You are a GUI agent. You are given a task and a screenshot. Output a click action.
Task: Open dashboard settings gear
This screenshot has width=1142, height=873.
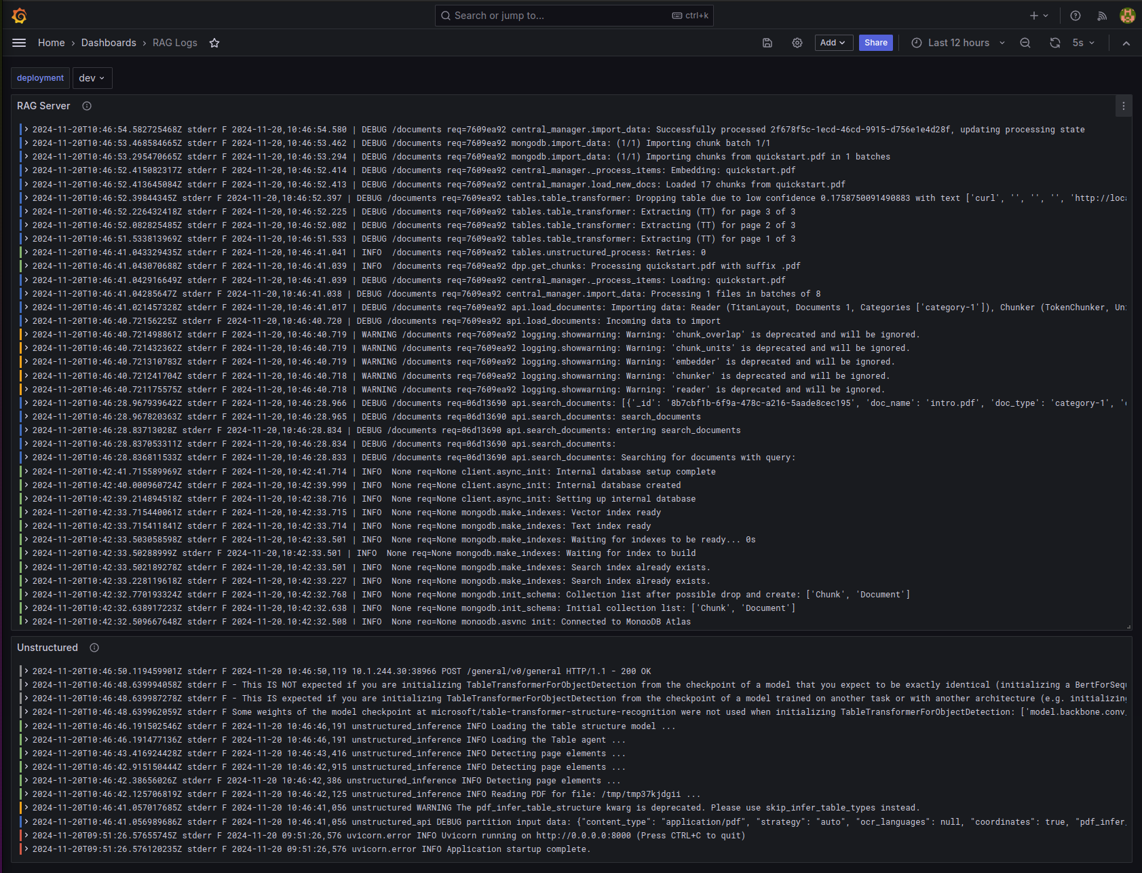click(797, 43)
